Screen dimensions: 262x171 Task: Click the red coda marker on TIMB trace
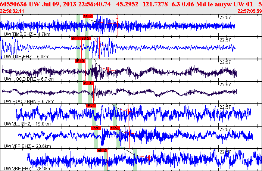coord(118,24)
